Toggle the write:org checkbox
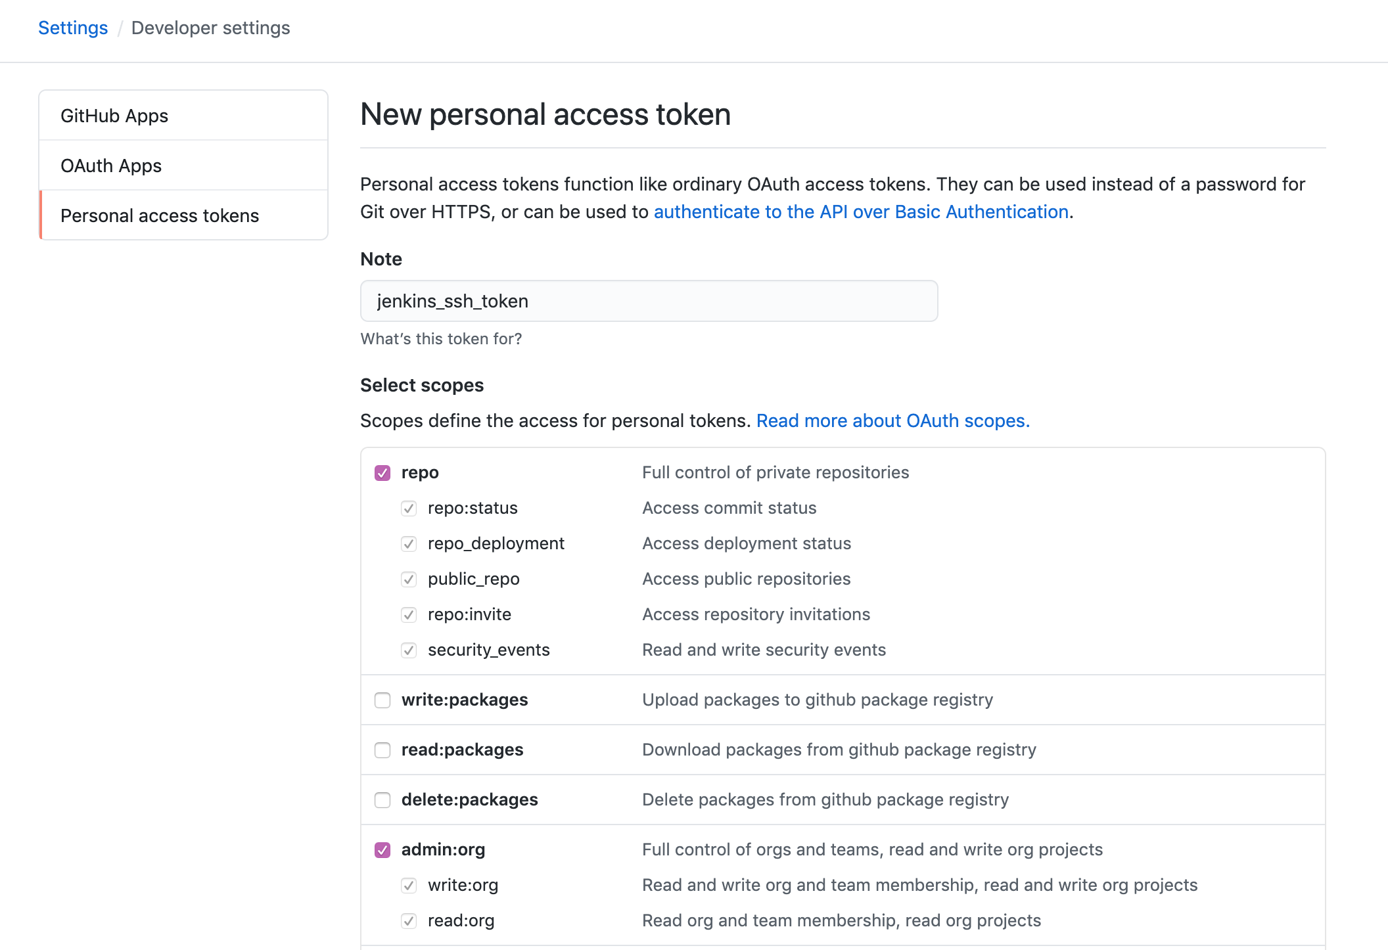The height and width of the screenshot is (950, 1388). pyautogui.click(x=409, y=886)
